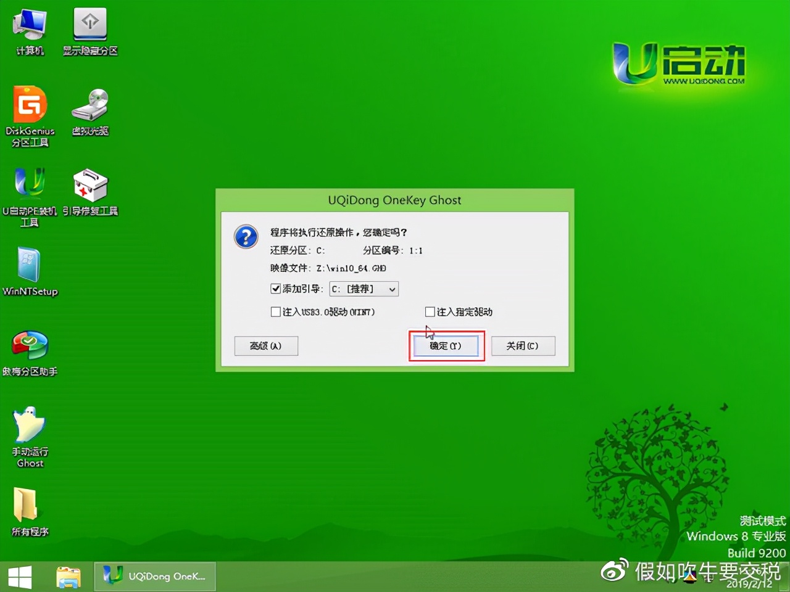Select the UQiDong OneK taskbar item

pyautogui.click(x=154, y=575)
